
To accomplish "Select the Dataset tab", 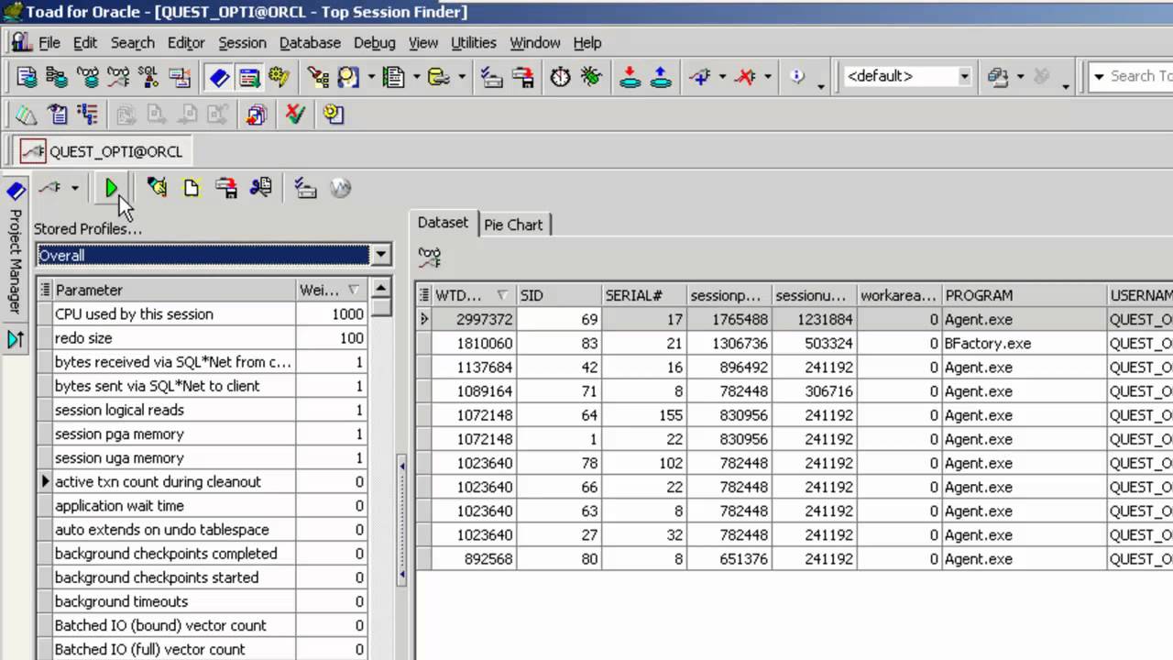I will pyautogui.click(x=443, y=223).
